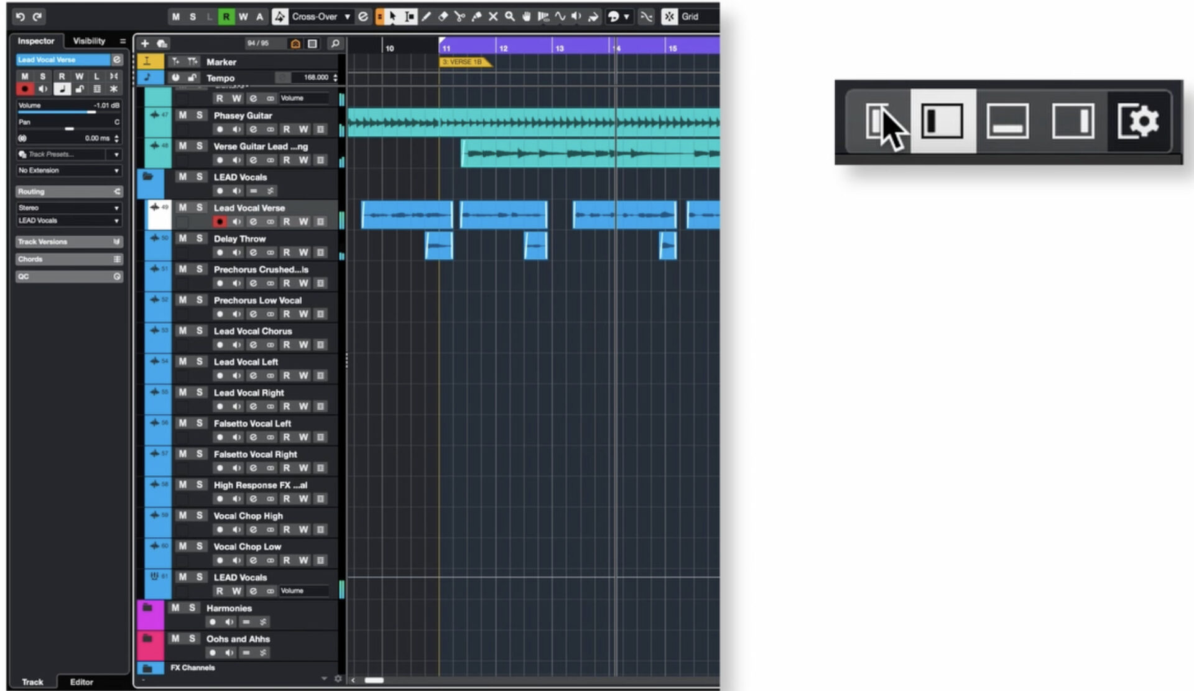
Task: Open the No Extension dropdown
Action: 68,170
